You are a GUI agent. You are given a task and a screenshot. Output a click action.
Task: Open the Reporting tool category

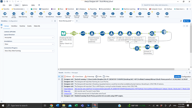92,9
